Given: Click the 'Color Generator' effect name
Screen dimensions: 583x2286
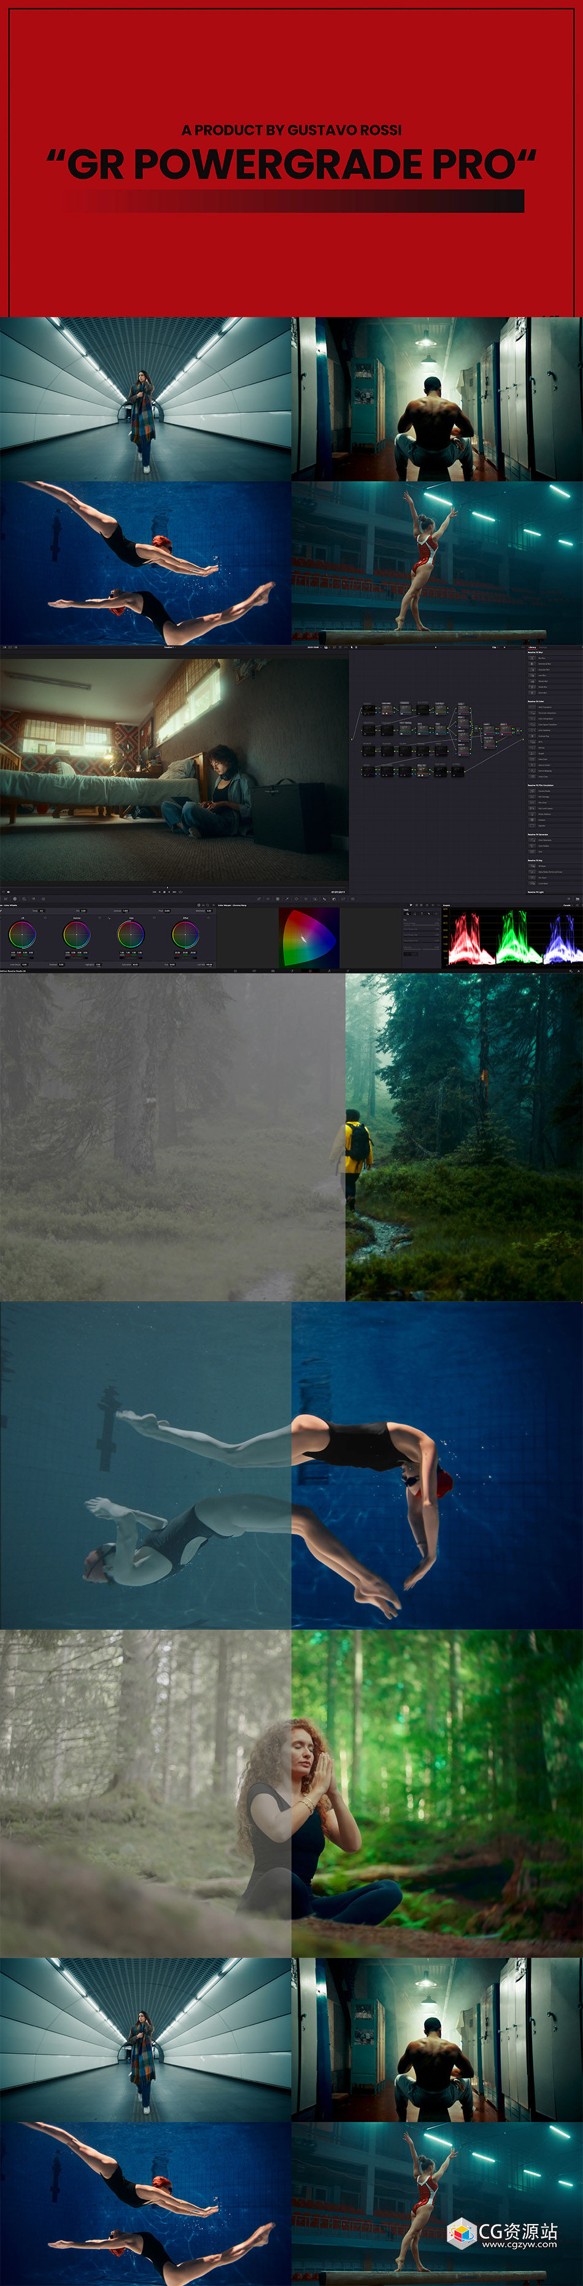Looking at the screenshot, I should click(x=546, y=841).
